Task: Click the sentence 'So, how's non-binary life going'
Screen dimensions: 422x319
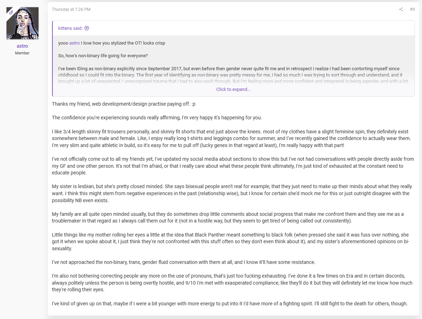Action: (x=103, y=56)
